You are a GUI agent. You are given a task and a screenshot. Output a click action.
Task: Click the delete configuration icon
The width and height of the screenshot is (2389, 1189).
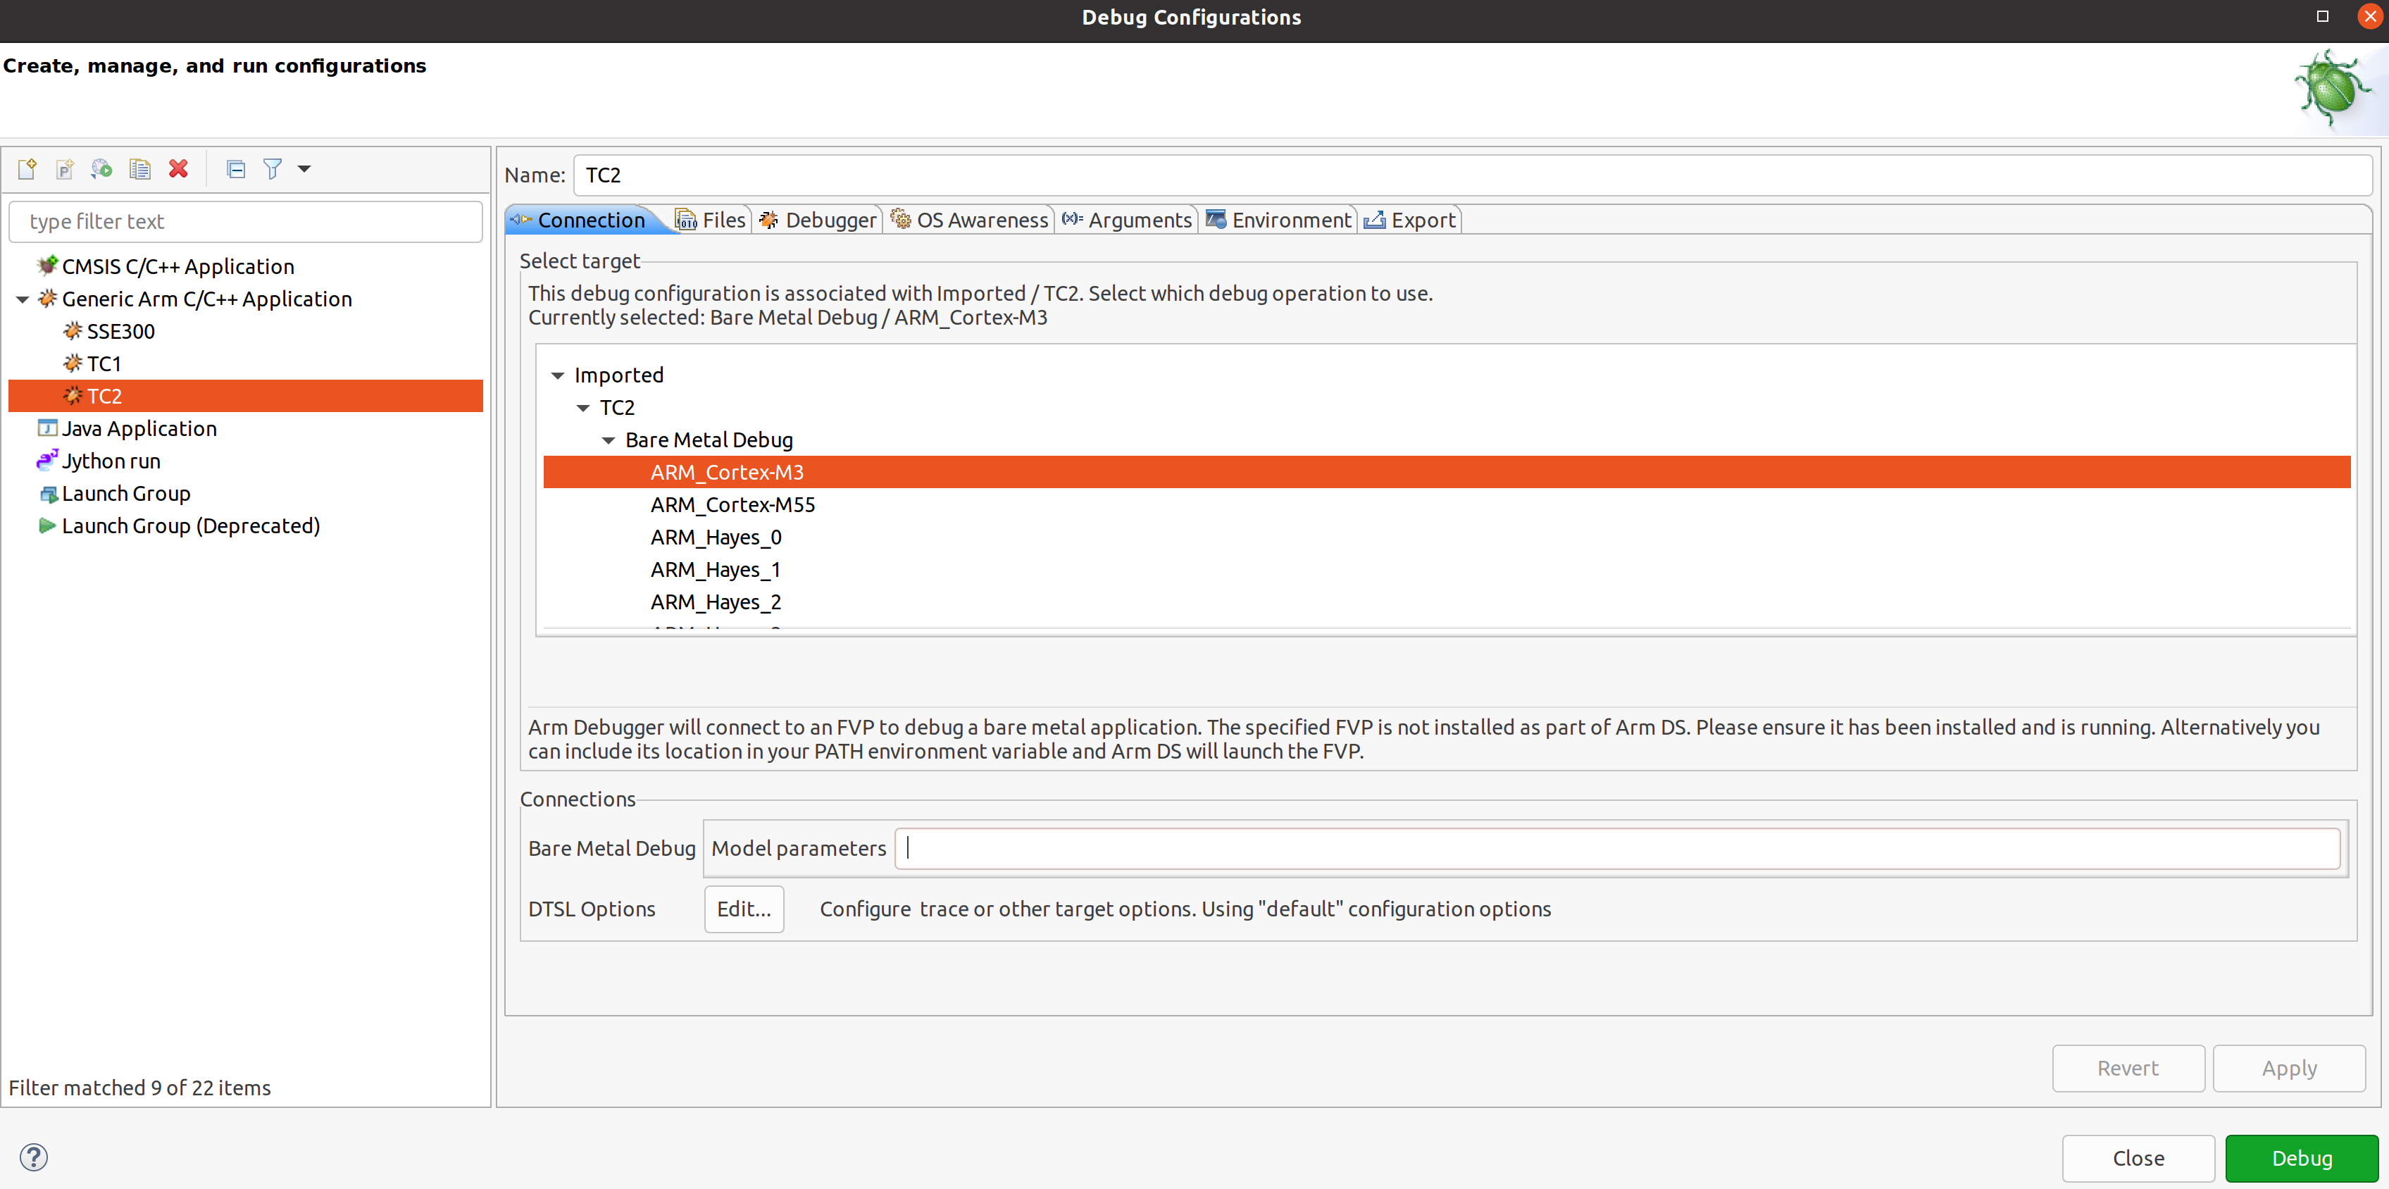(x=177, y=169)
